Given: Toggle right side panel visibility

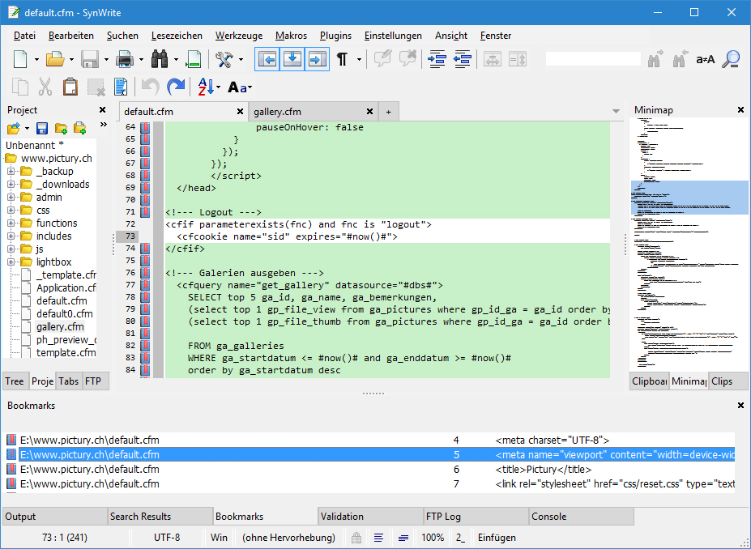Looking at the screenshot, I should [x=317, y=59].
